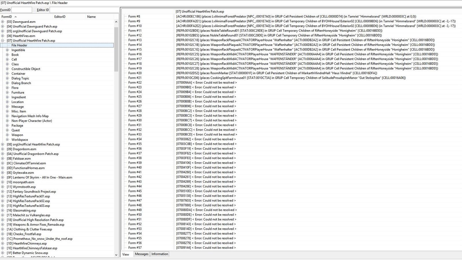
Task: Collapse the Unofficial Hearthfire Patch.esp node
Action: pos(3,41)
